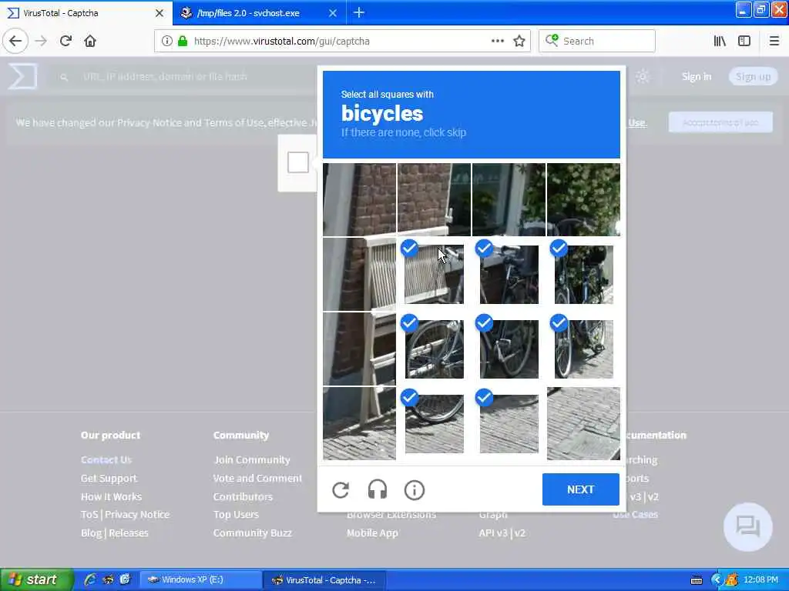The width and height of the screenshot is (789, 591).
Task: Open Vote and Comment link
Action: pos(257,478)
